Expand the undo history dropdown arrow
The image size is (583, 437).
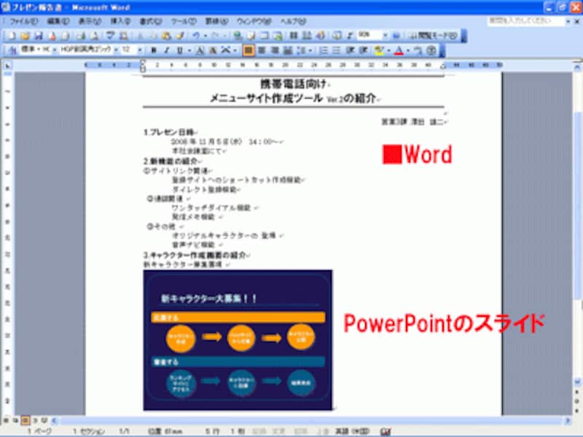(206, 36)
